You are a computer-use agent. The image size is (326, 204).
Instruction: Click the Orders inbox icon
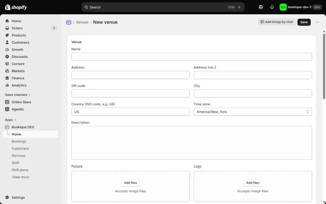click(7, 28)
